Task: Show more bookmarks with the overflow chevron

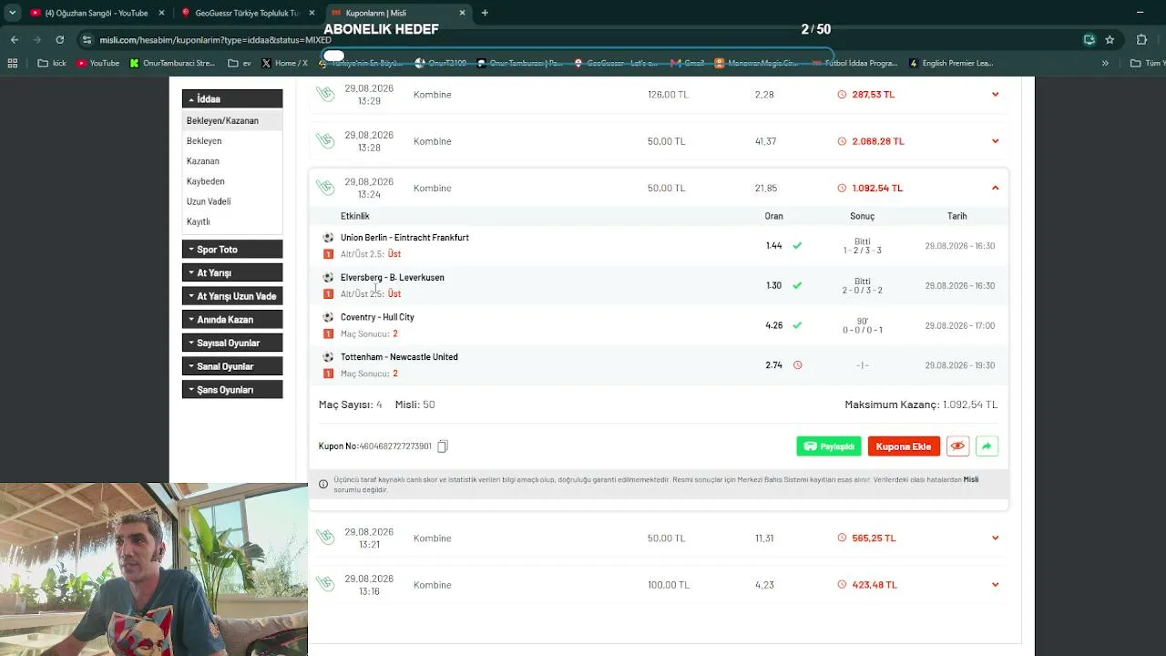Action: click(x=1105, y=64)
